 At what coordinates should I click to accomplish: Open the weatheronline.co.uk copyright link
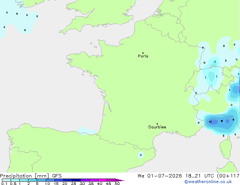(208, 182)
